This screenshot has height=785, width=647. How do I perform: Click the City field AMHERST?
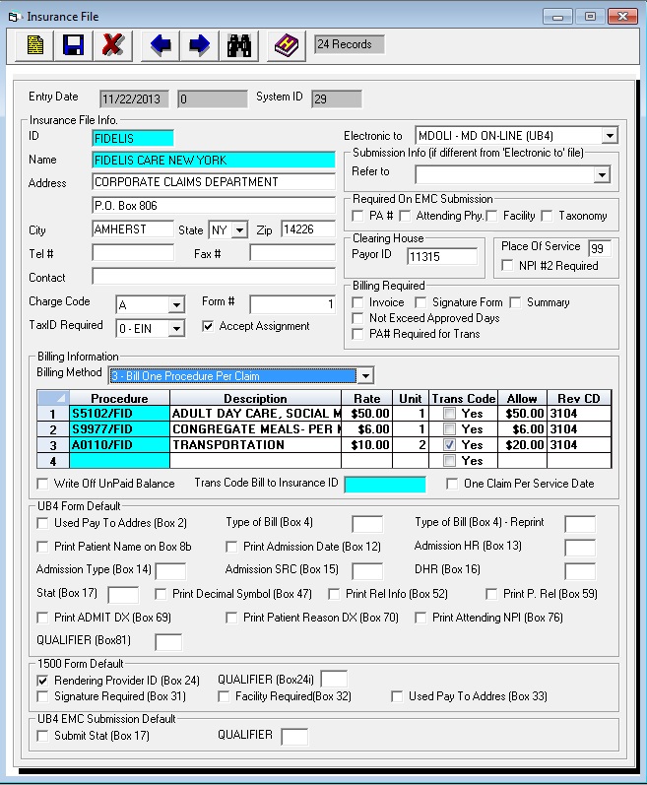(133, 229)
